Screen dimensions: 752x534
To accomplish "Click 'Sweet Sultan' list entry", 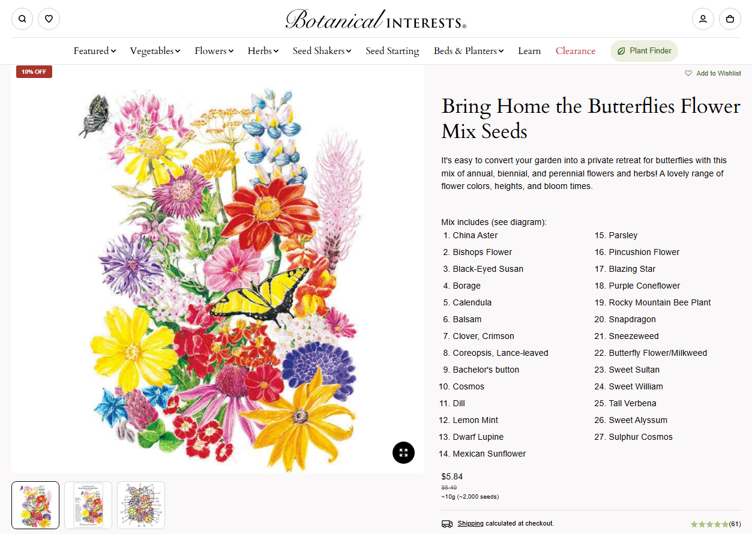I will point(634,370).
